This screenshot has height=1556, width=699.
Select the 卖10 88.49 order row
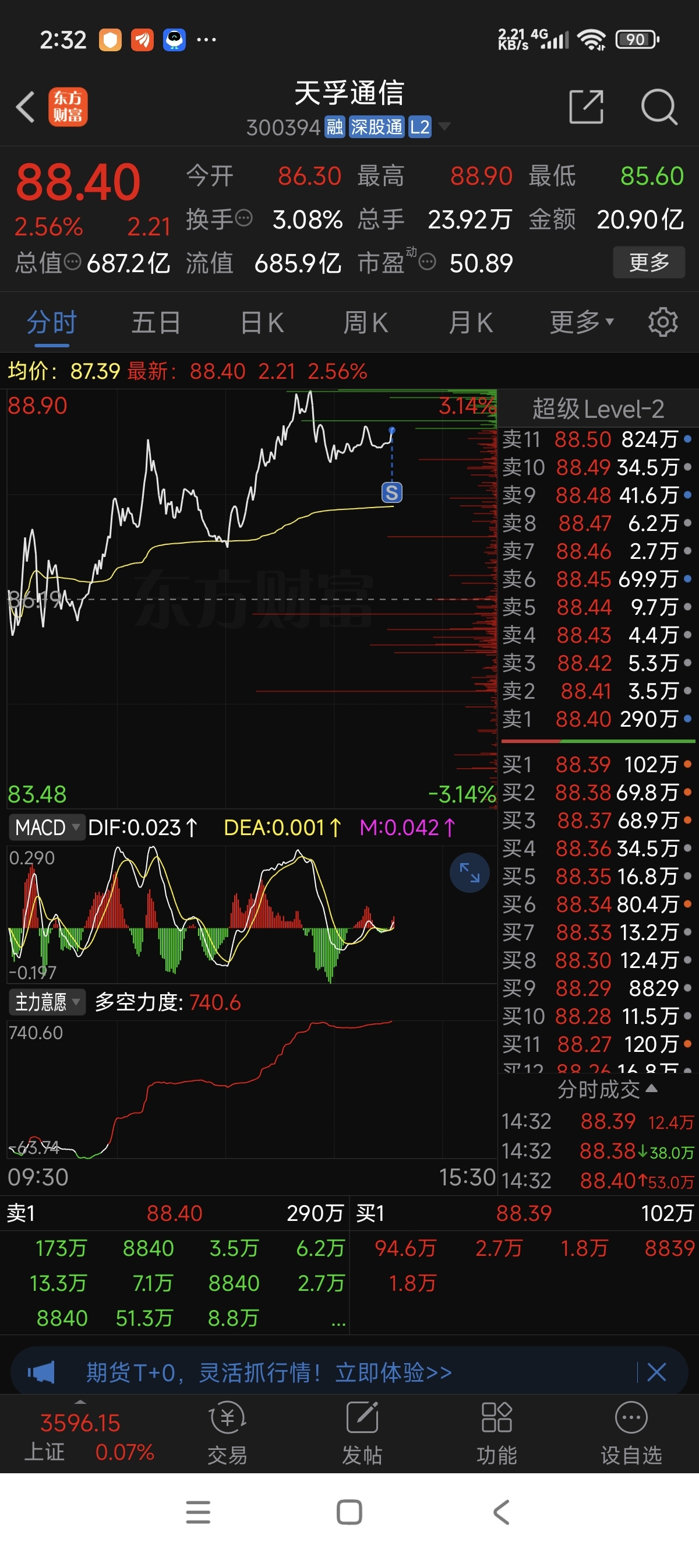point(598,467)
